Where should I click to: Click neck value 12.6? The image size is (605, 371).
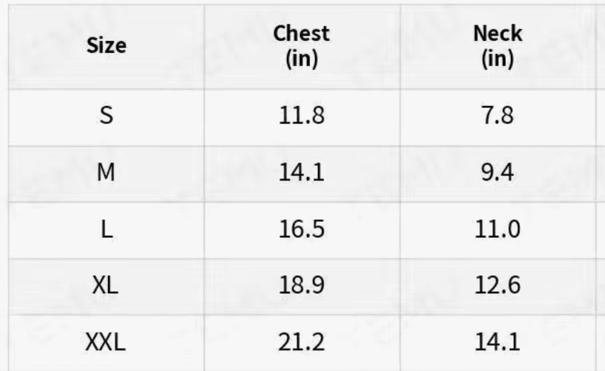click(497, 285)
